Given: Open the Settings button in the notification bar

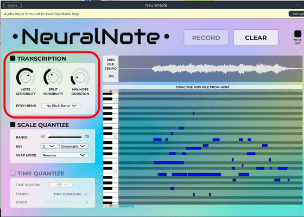Looking at the screenshot, I should point(296,14).
